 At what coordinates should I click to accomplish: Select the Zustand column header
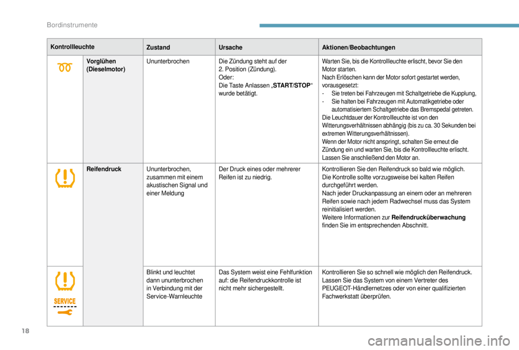coord(158,47)
